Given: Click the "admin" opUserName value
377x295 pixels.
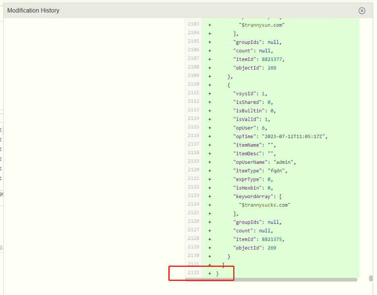Looking at the screenshot, I should (284, 162).
